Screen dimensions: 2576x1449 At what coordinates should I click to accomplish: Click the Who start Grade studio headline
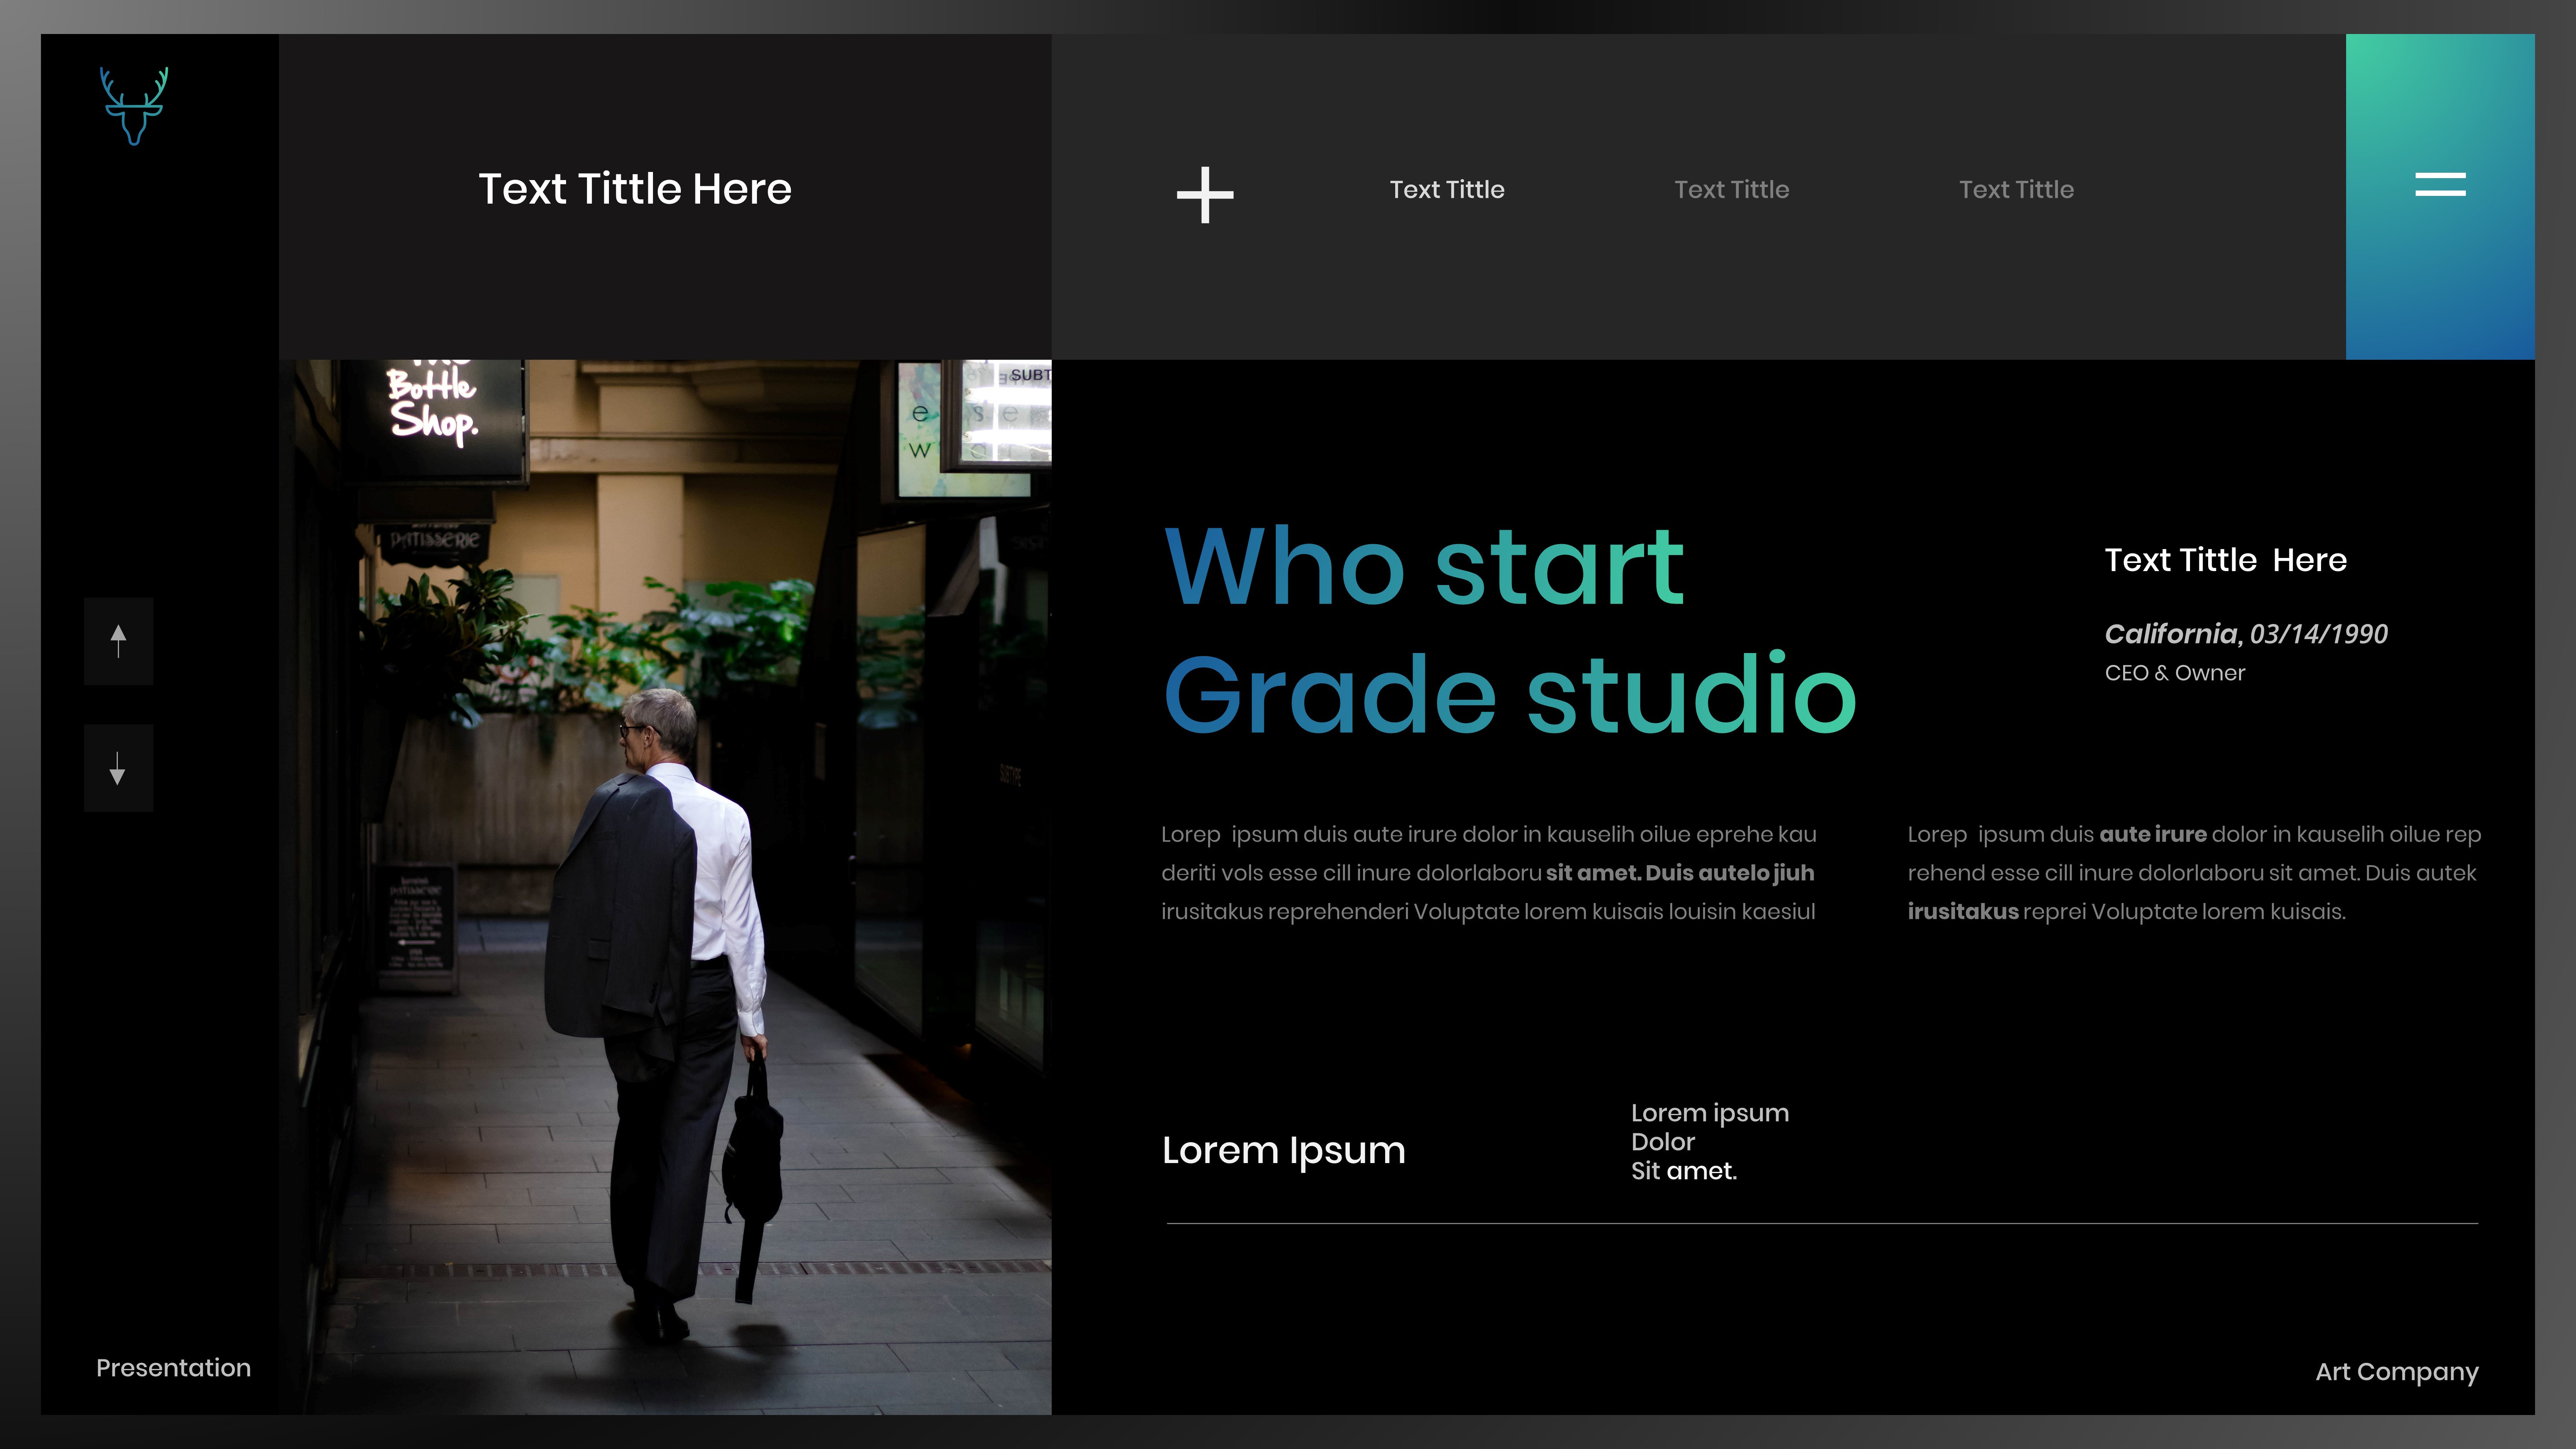click(1510, 630)
